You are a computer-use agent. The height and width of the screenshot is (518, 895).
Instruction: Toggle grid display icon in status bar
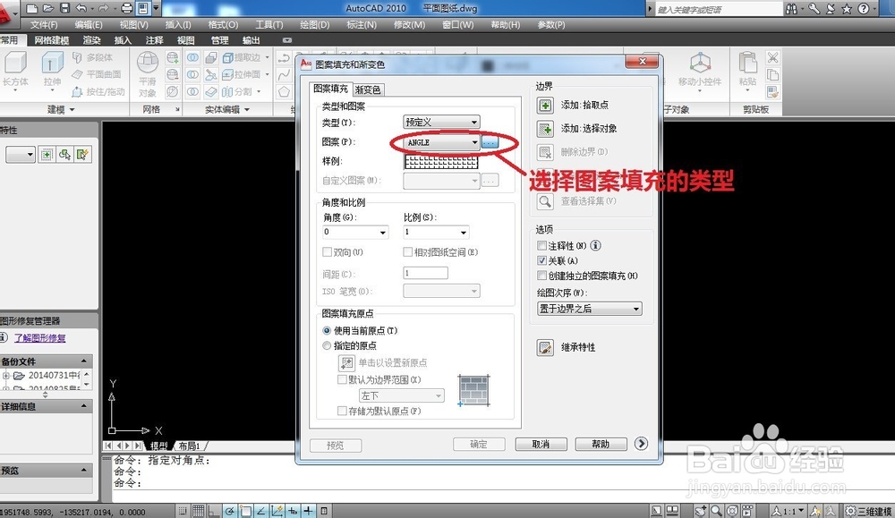198,511
